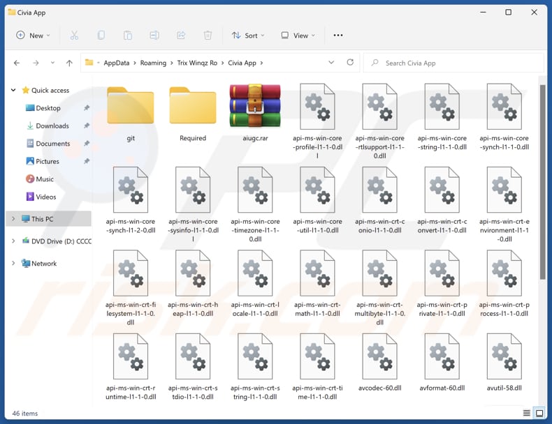Select avutil-58.dll file icon

coord(504,356)
